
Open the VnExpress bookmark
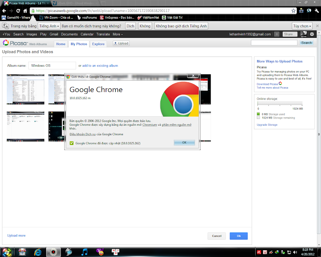pos(117,18)
